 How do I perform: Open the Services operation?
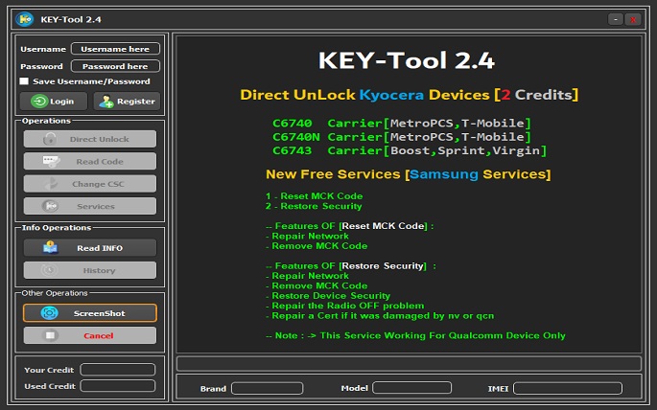pyautogui.click(x=90, y=206)
